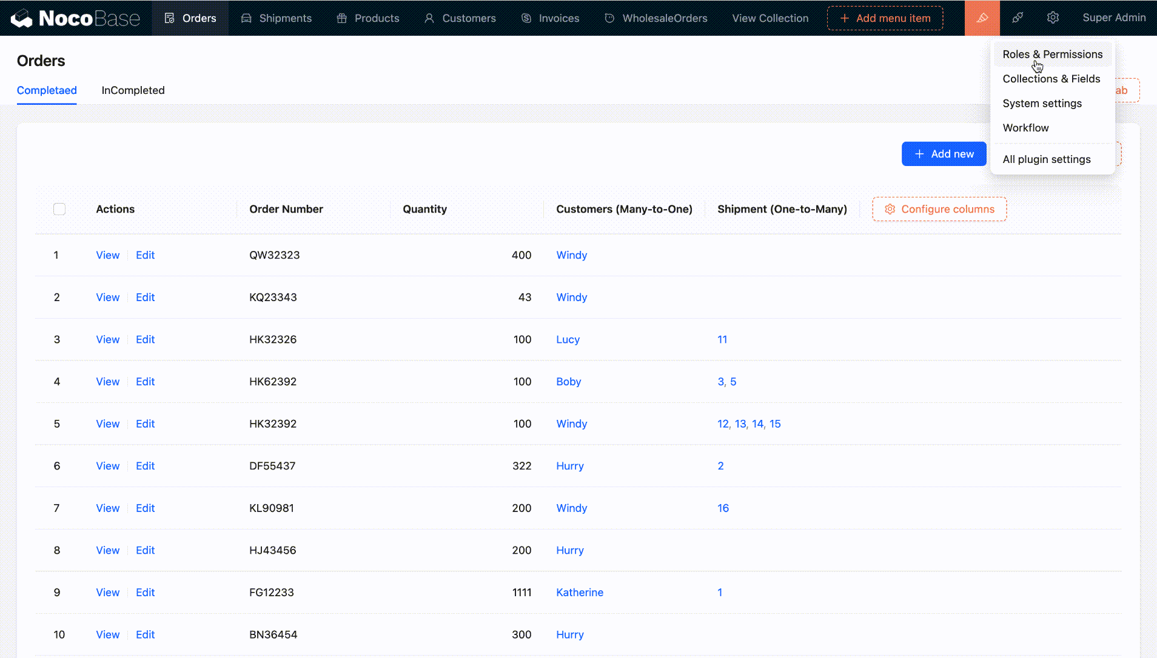
Task: Click the Customers person icon
Action: [429, 18]
